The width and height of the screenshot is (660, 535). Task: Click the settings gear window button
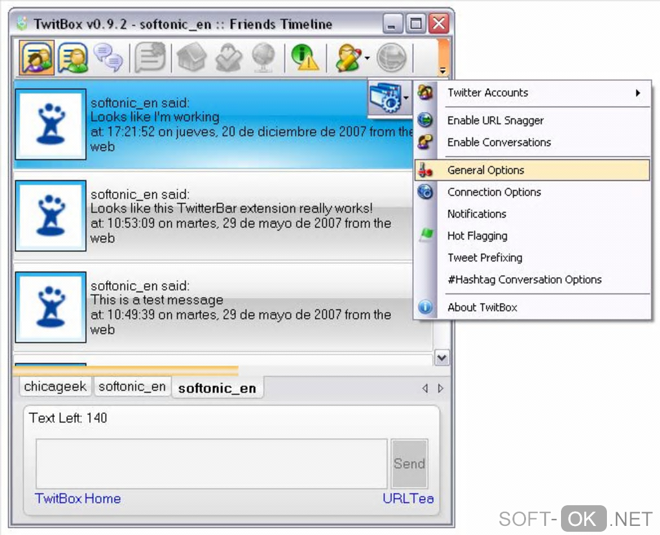[385, 97]
